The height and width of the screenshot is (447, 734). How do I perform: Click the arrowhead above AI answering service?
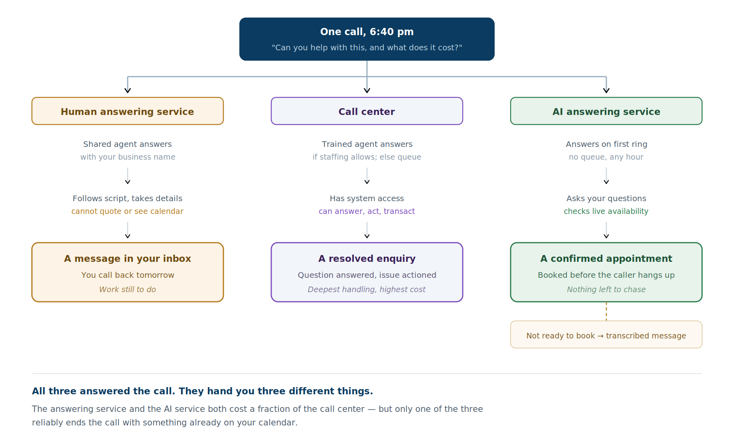[606, 90]
